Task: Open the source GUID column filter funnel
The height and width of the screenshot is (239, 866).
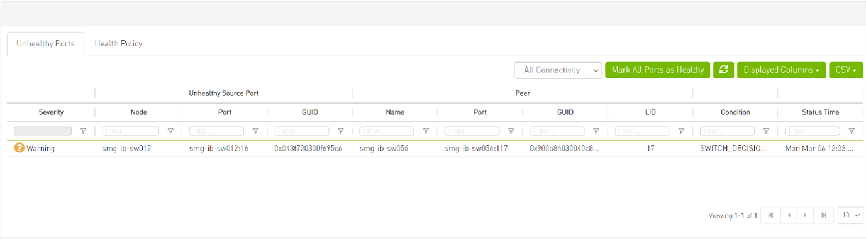Action: (340, 131)
